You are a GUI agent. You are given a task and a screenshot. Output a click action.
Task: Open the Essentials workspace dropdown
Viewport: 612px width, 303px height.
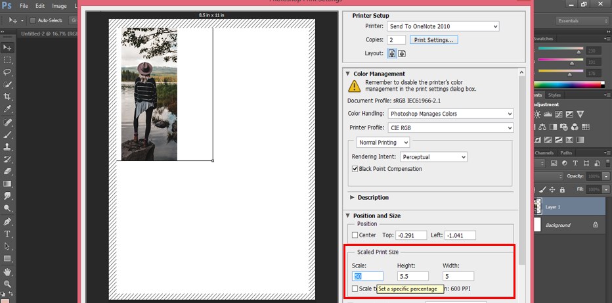[582, 20]
